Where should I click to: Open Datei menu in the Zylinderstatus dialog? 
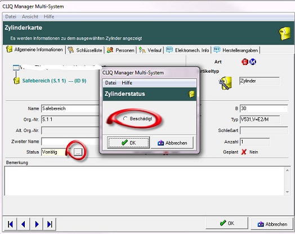(110, 83)
